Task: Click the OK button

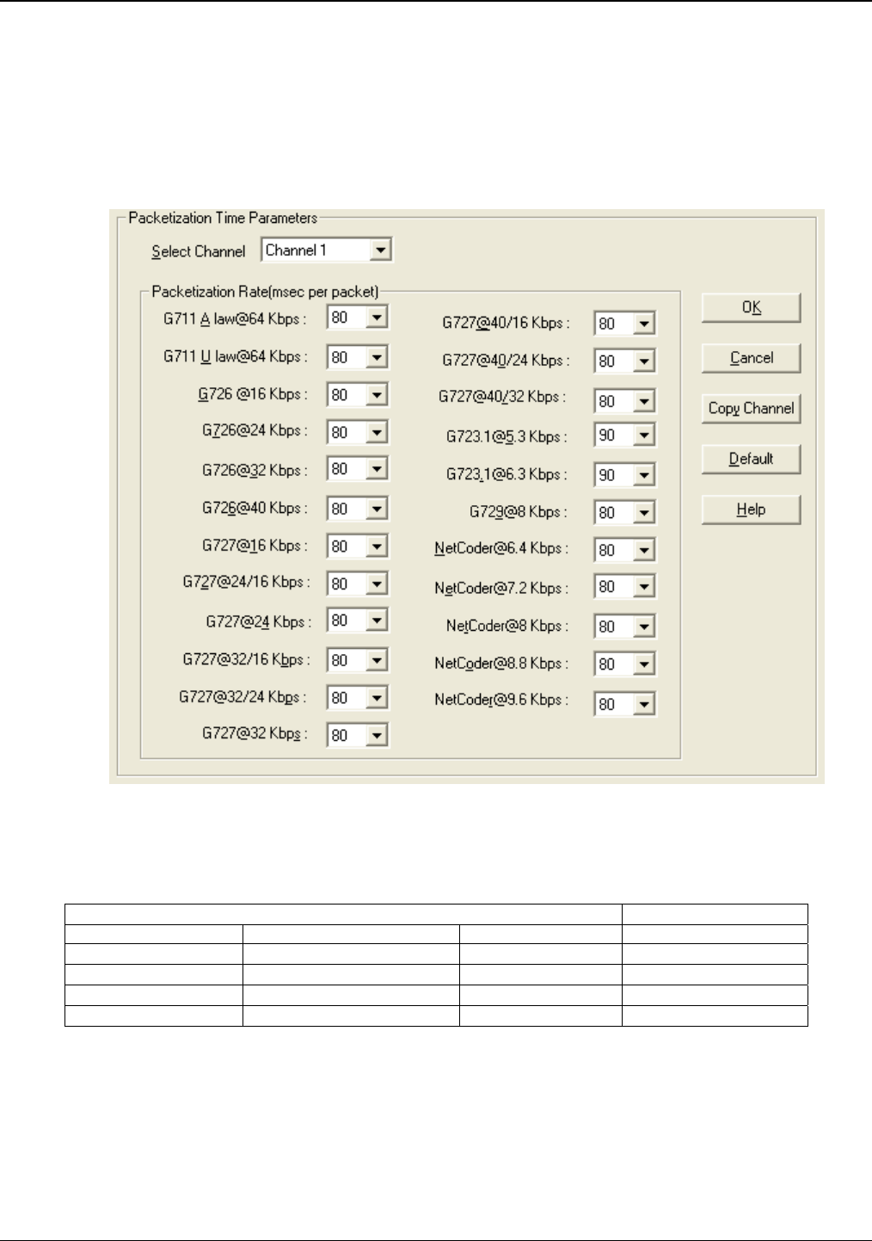Action: pos(752,308)
